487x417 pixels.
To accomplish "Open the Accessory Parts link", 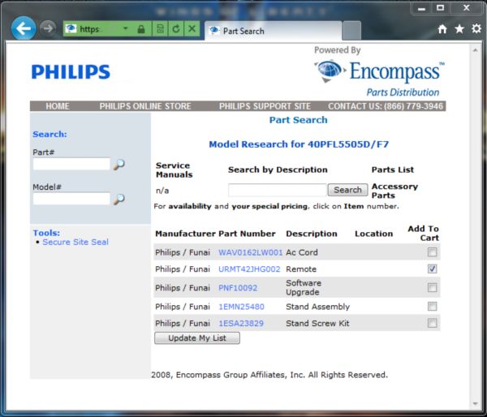I will click(x=394, y=191).
